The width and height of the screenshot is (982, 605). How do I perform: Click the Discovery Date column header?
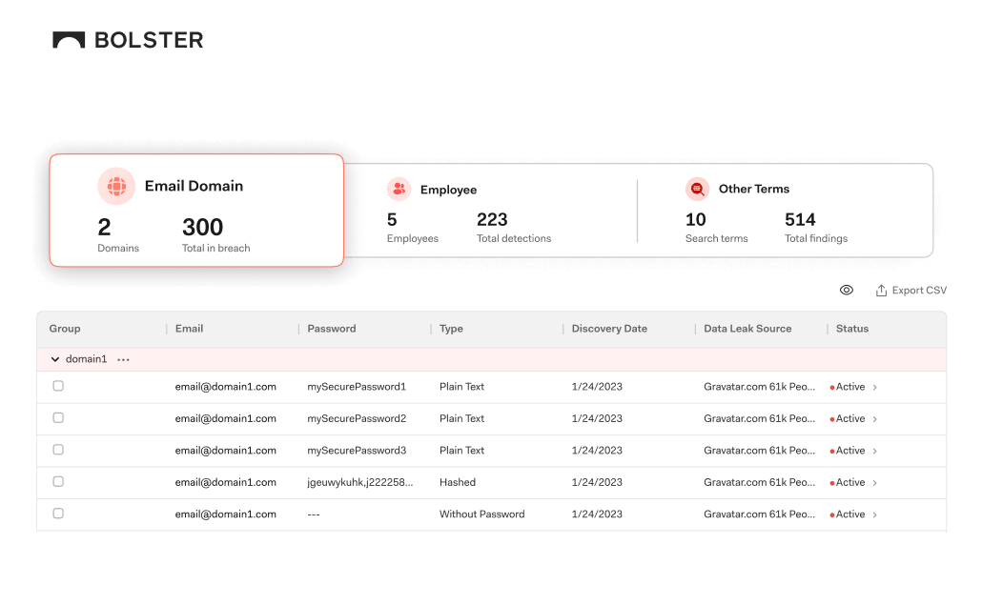pos(609,329)
